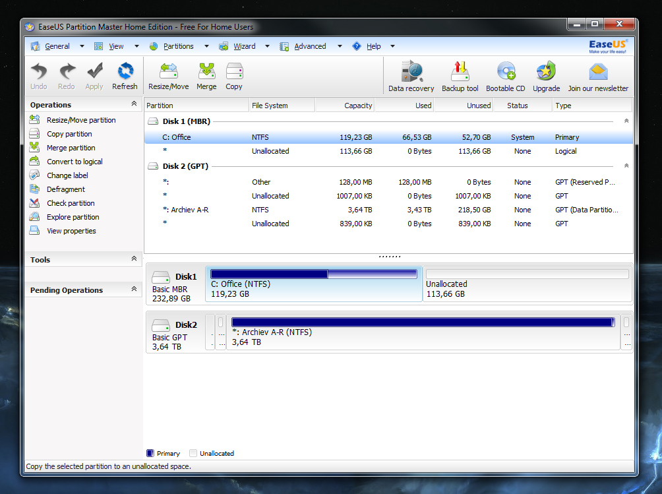
Task: Sort by the Partition column header
Action: (196, 106)
